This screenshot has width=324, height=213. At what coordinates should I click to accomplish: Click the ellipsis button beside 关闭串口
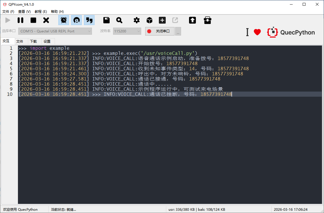178,31
